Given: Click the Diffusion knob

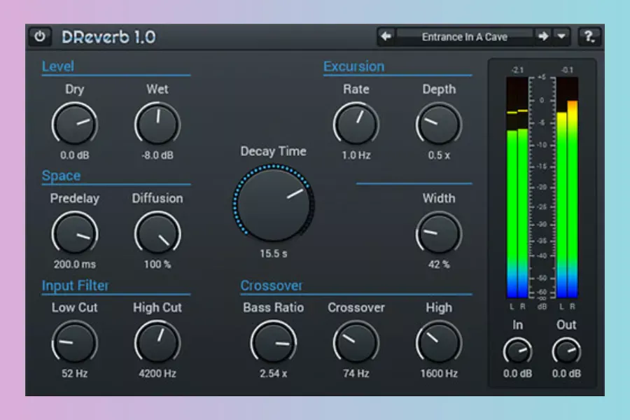Looking at the screenshot, I should pyautogui.click(x=157, y=234).
